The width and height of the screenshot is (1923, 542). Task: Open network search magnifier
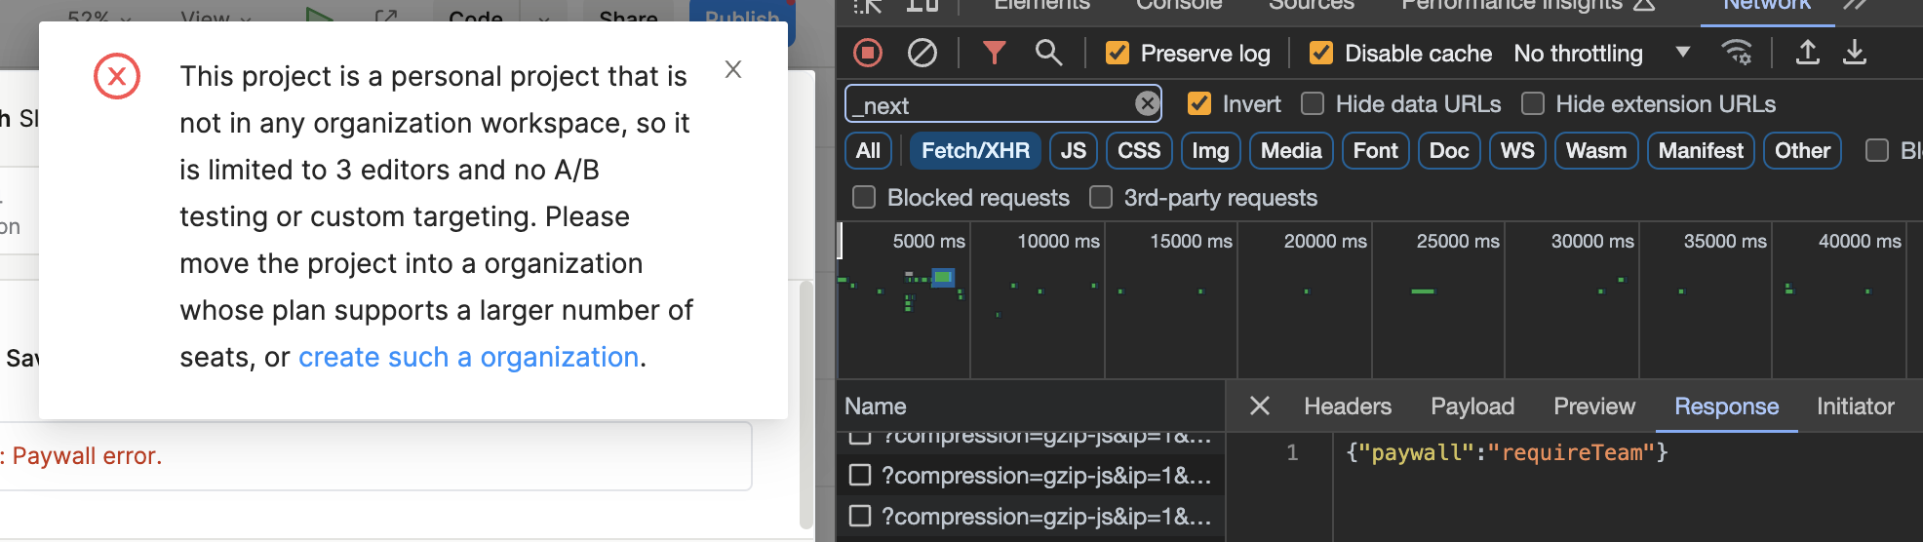(x=1048, y=53)
